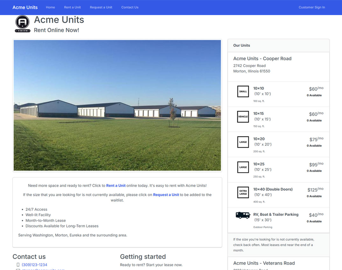This screenshot has height=270, width=342.
Task: Select RV, Boat & Trailer Parking title
Action: tap(276, 214)
